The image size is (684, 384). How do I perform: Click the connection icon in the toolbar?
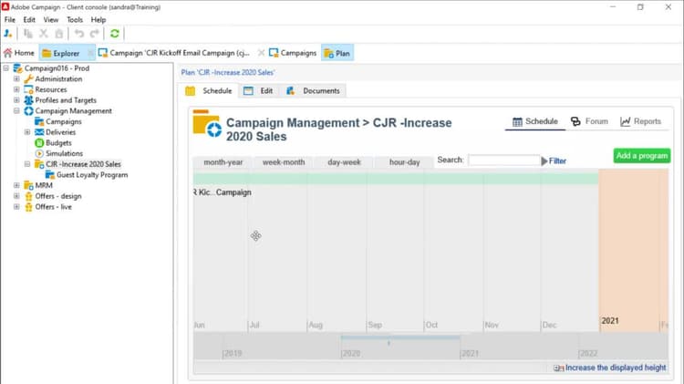tap(8, 34)
